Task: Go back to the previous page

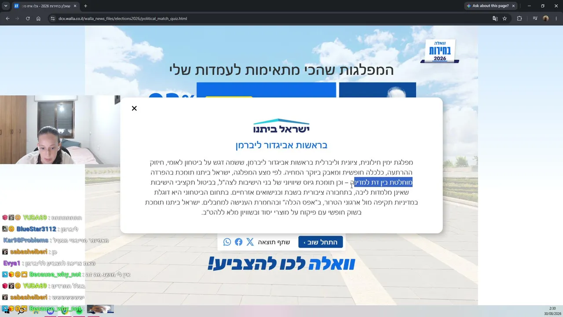Action: (7, 18)
